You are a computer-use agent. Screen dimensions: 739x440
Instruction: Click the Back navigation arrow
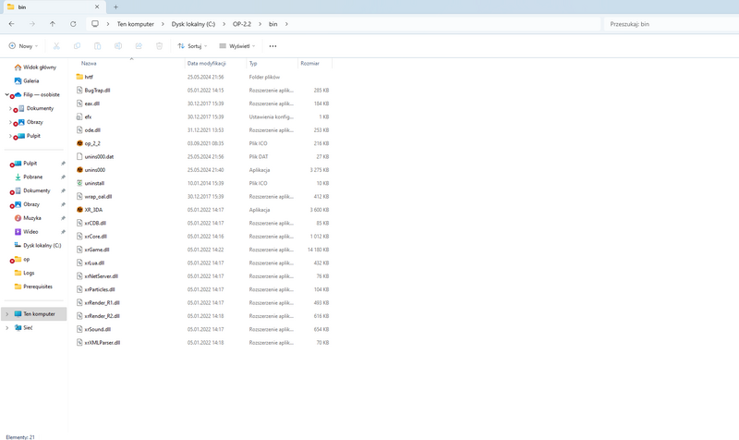(x=11, y=24)
